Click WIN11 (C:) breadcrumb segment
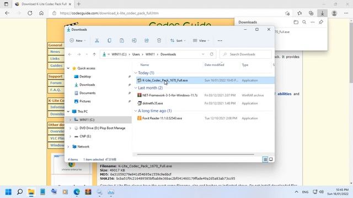353x198 pixels. tap(119, 54)
